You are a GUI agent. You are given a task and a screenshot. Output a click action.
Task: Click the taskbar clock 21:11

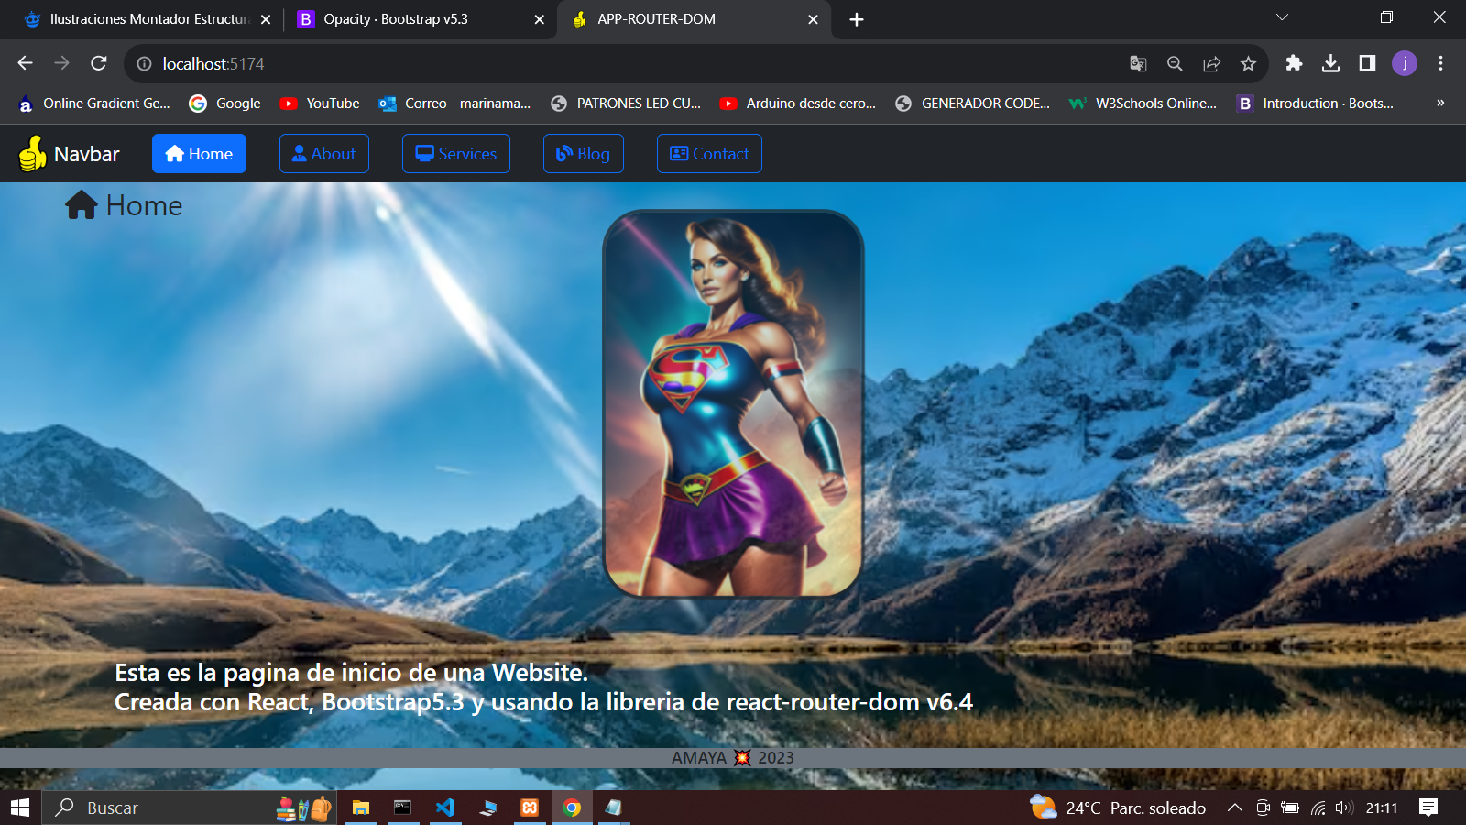(x=1382, y=808)
